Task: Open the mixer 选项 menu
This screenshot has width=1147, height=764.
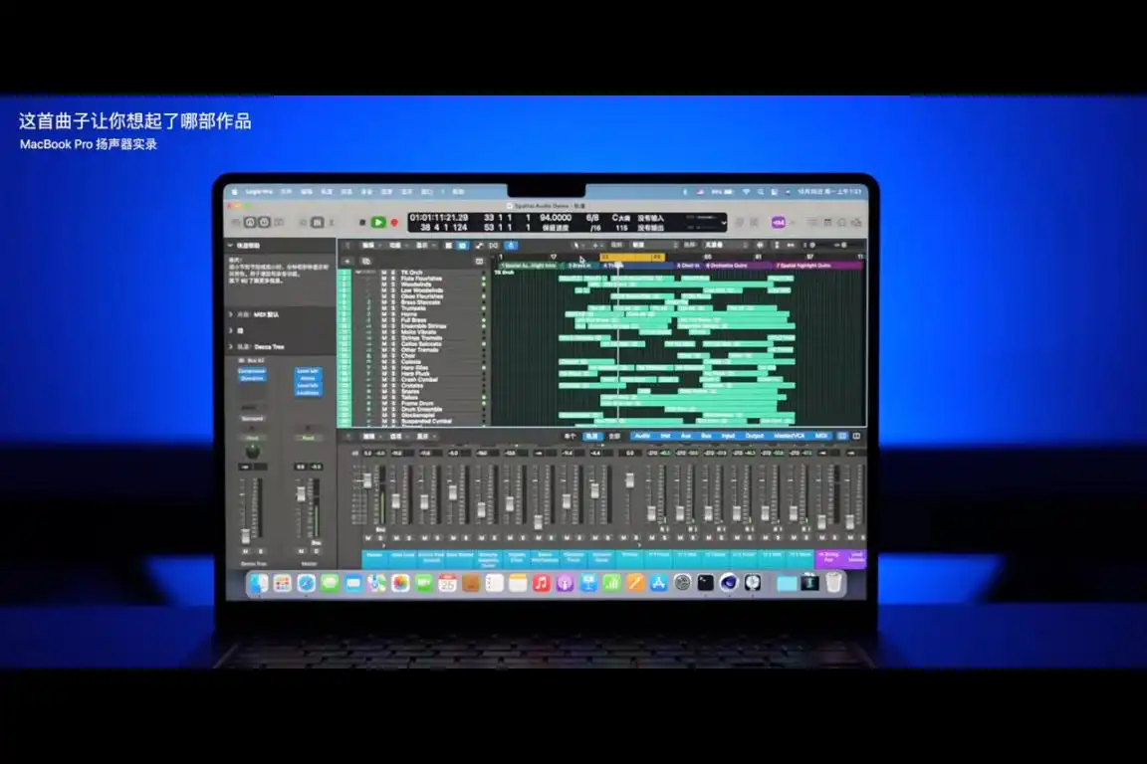Action: 397,437
